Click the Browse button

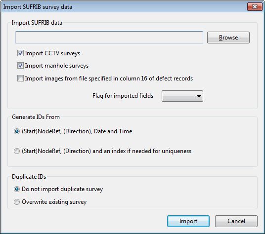pos(228,38)
